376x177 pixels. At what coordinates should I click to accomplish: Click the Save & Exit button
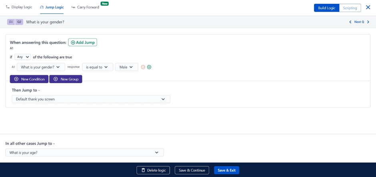coord(226,170)
